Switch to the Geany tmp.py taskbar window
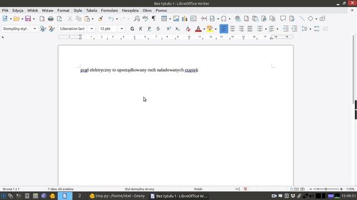 click(117, 196)
